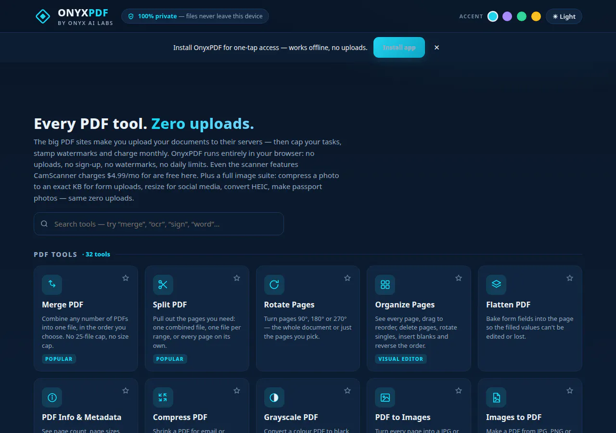Click the POPULAR tag on Merge PDF
616x433 pixels.
click(x=59, y=359)
